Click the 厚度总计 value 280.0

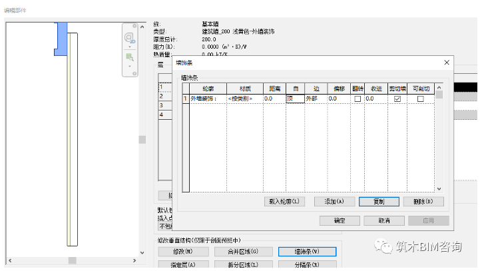click(x=209, y=39)
